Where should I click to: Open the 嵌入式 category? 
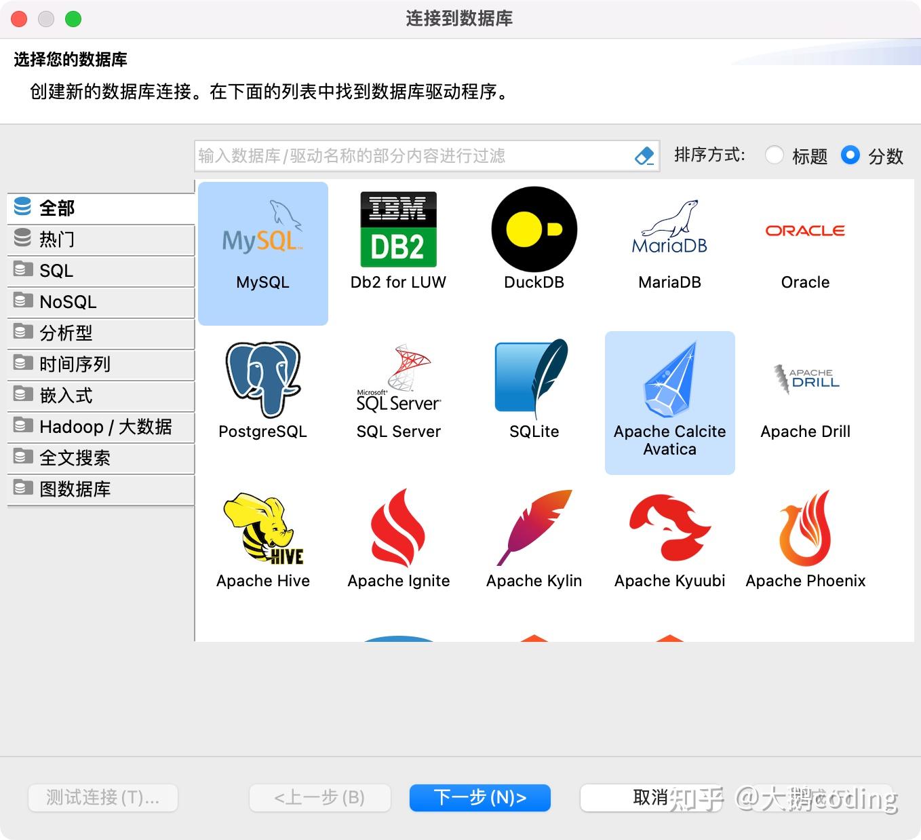point(100,396)
